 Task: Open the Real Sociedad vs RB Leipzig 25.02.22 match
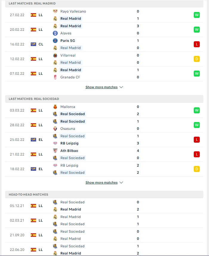pyautogui.click(x=104, y=140)
